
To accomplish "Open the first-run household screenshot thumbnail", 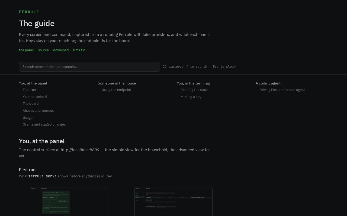I will 69,201.
